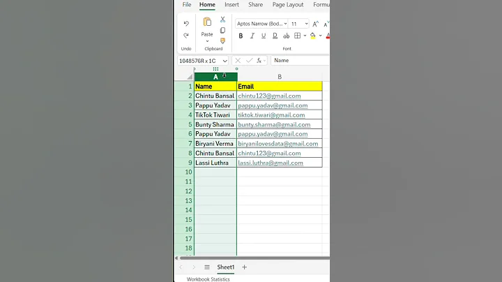Switch to the Home tab
This screenshot has width=502, height=282.
click(207, 5)
